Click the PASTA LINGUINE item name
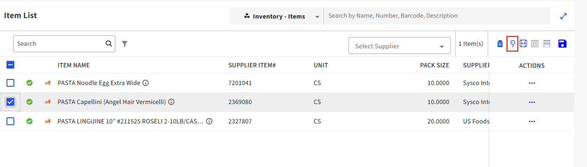Image resolution: width=587 pixels, height=167 pixels. coord(130,122)
